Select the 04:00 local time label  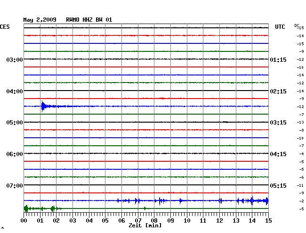click(x=15, y=92)
